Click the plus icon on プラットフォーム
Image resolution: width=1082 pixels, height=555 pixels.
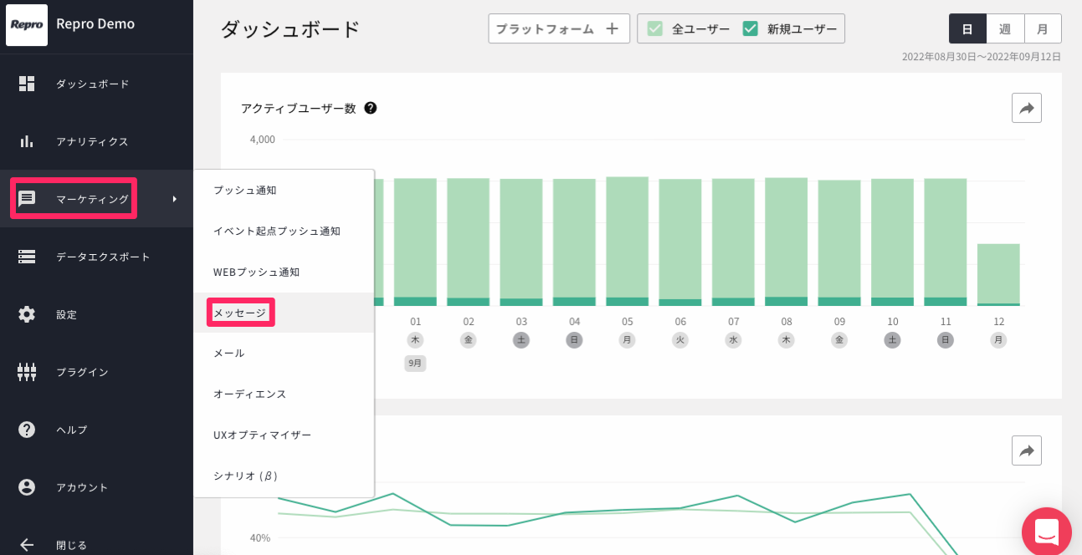click(612, 28)
